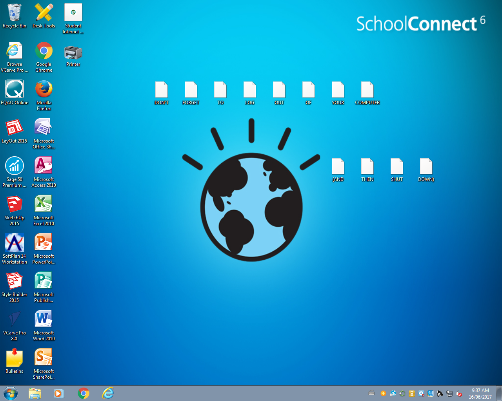Image resolution: width=502 pixels, height=401 pixels.
Task: Open Desk Tools shortcut
Action: click(x=44, y=16)
